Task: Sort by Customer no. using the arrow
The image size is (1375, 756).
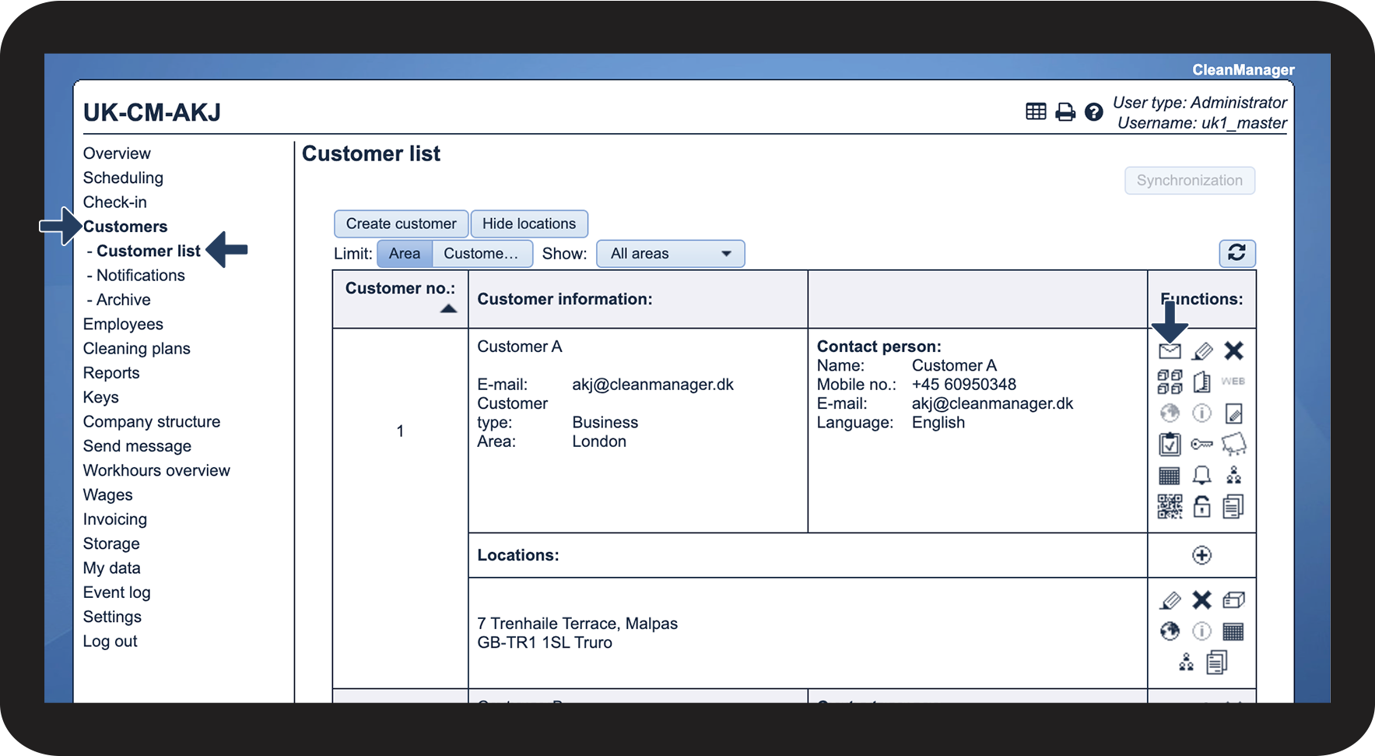Action: click(x=448, y=309)
